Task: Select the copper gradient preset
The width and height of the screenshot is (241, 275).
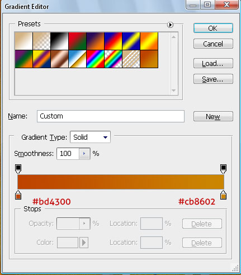Action: pyautogui.click(x=59, y=59)
